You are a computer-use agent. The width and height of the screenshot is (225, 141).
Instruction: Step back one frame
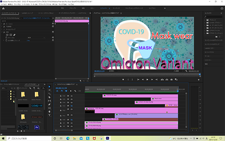(x=143, y=80)
